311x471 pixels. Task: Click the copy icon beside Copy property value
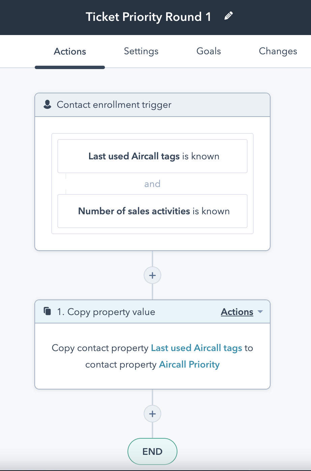(48, 311)
